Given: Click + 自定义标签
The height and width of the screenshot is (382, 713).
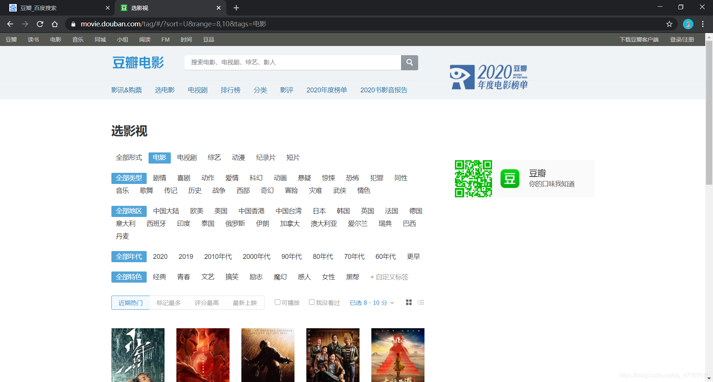Looking at the screenshot, I should pos(389,277).
